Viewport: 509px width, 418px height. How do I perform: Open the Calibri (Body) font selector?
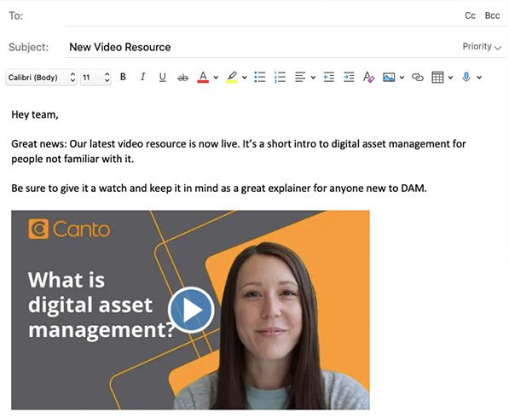(41, 78)
